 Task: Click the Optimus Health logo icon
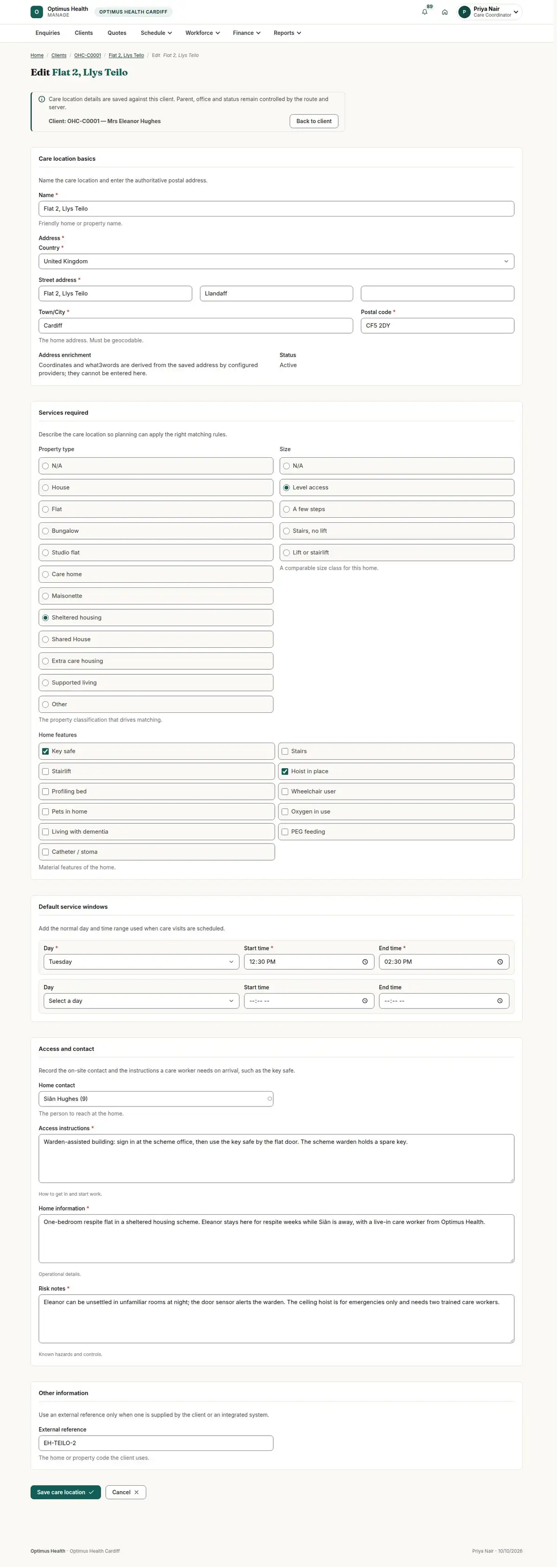(x=37, y=12)
